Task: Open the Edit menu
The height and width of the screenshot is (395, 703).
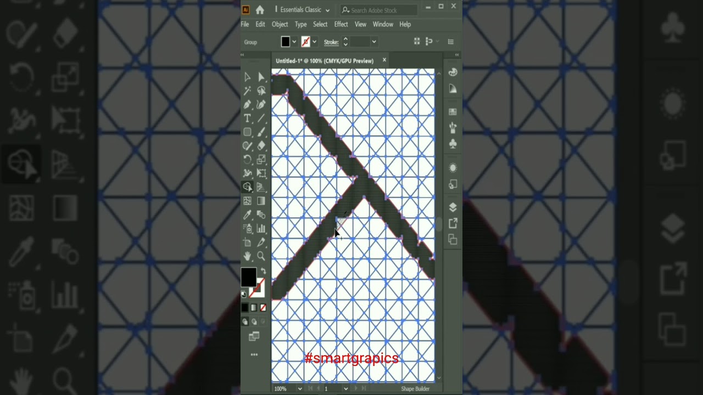Action: (260, 24)
